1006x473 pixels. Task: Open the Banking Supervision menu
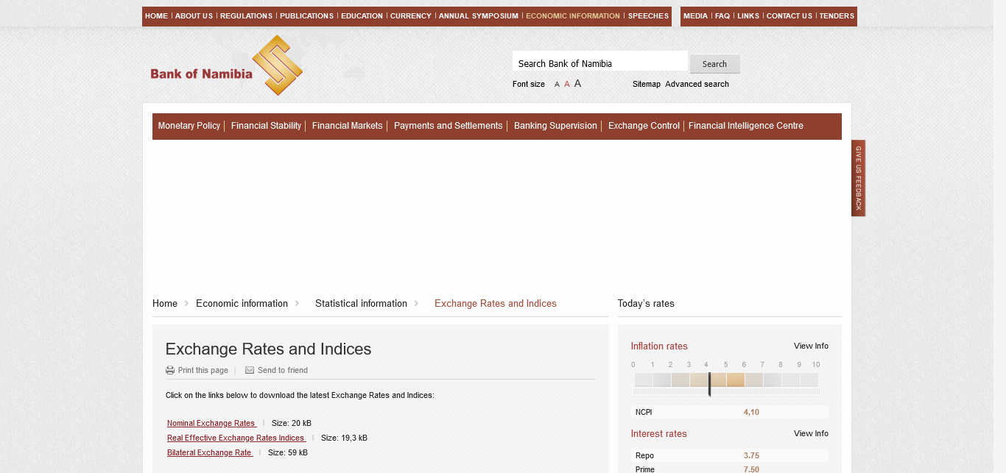pos(555,126)
